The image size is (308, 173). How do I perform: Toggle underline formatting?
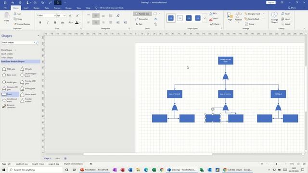tap(55, 23)
